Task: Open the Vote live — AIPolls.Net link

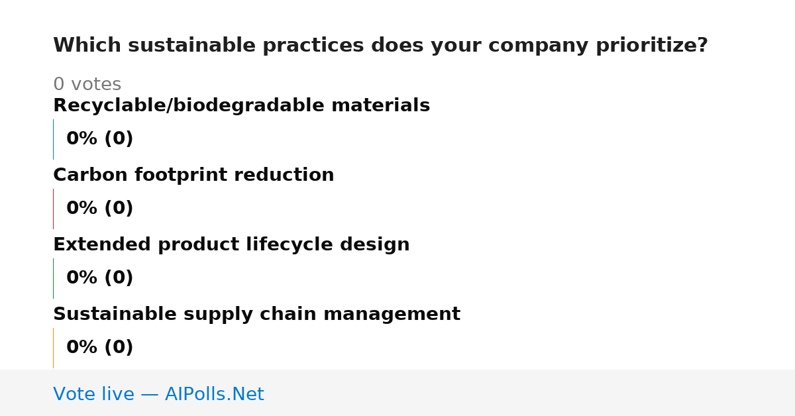Action: [158, 394]
